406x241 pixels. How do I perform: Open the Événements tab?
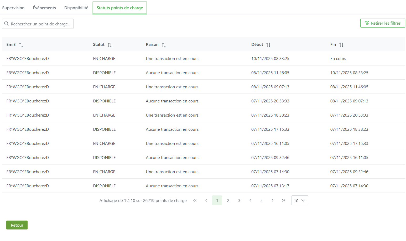click(x=44, y=8)
